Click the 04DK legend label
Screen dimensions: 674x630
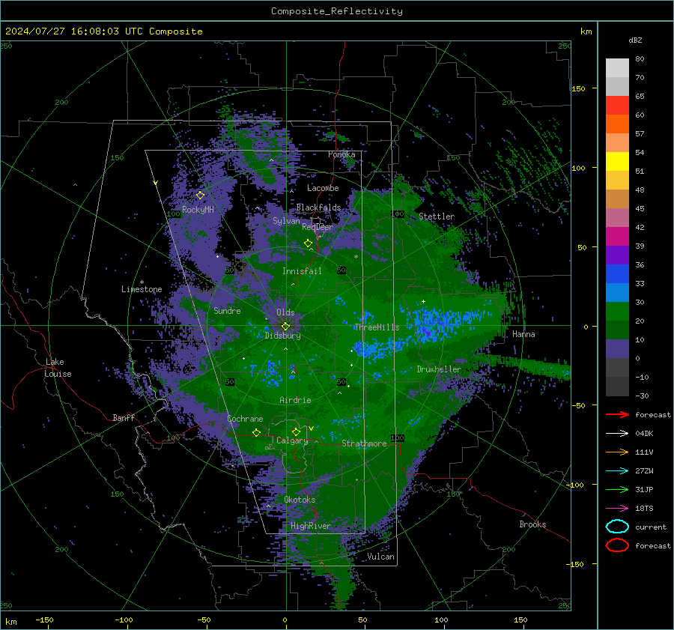[644, 434]
